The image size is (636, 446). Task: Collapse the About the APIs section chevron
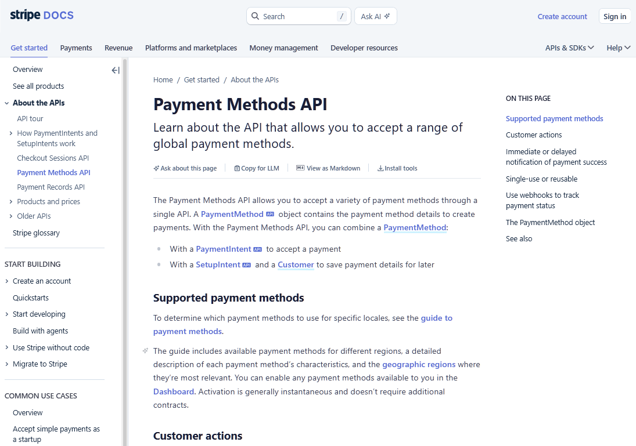(7, 103)
